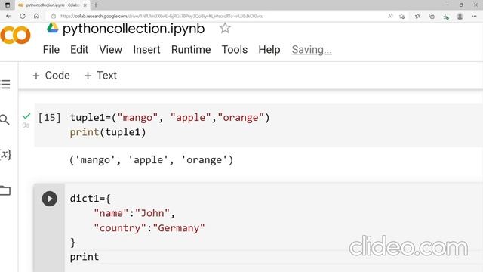Click the [15] execution count label
483x272 pixels.
(49, 118)
